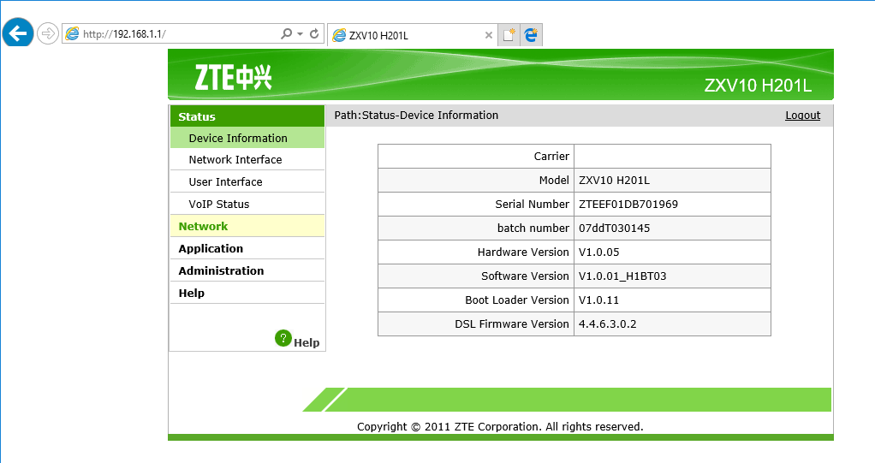Viewport: 875px width, 463px height.
Task: Open the Status menu section
Action: coord(247,116)
